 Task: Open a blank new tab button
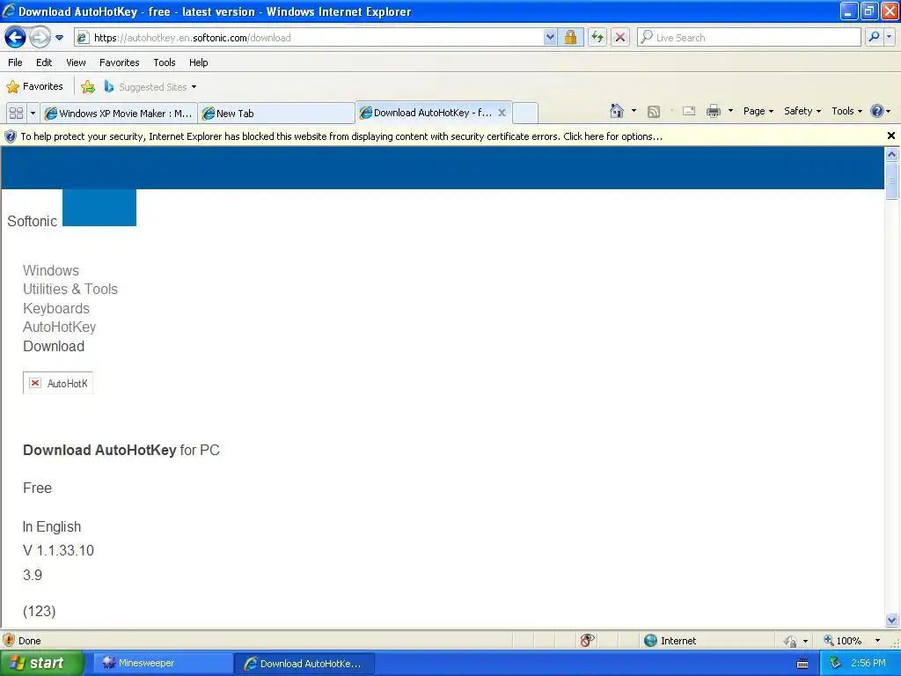[525, 114]
